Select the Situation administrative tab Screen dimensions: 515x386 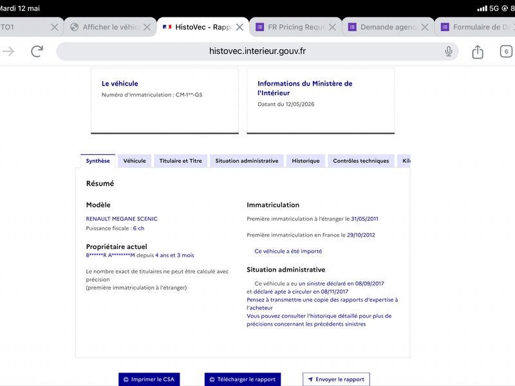247,161
